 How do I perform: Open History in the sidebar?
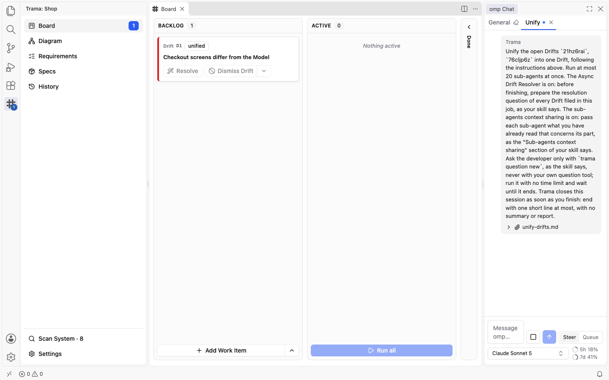[83, 87]
